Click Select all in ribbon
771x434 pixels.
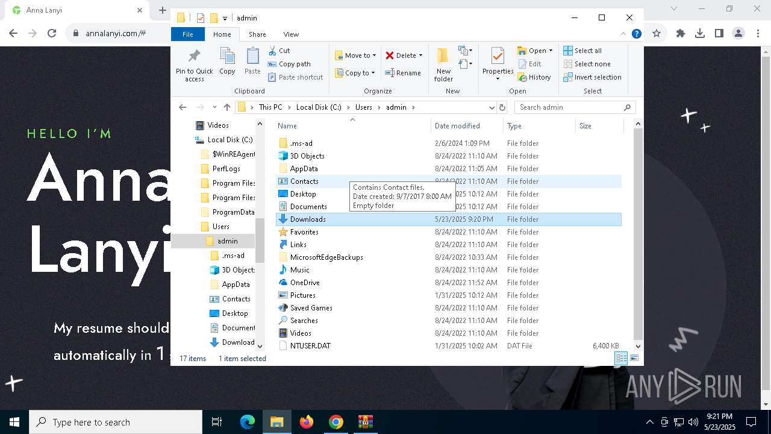(582, 51)
